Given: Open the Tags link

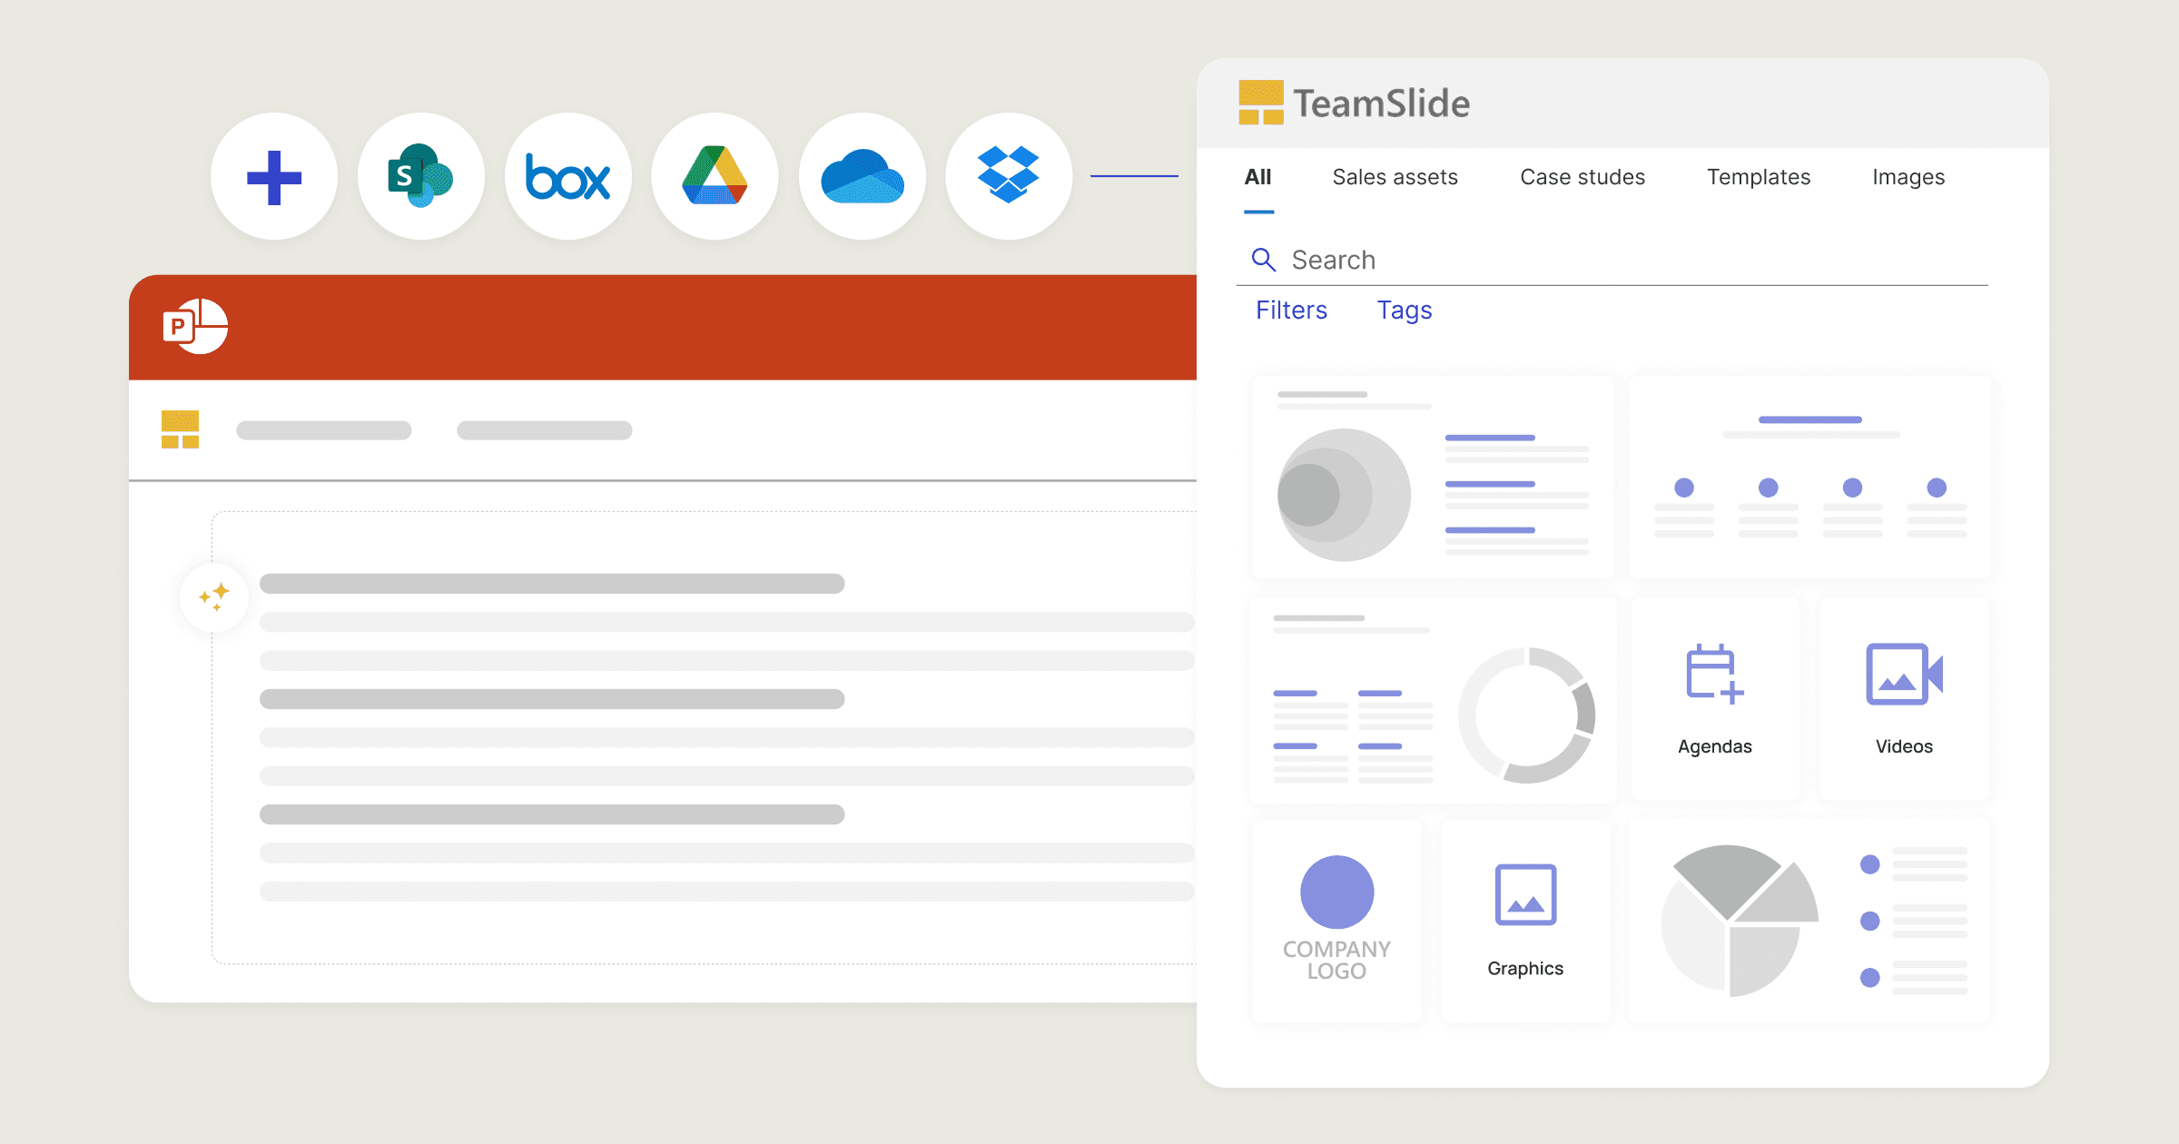Looking at the screenshot, I should (1405, 311).
